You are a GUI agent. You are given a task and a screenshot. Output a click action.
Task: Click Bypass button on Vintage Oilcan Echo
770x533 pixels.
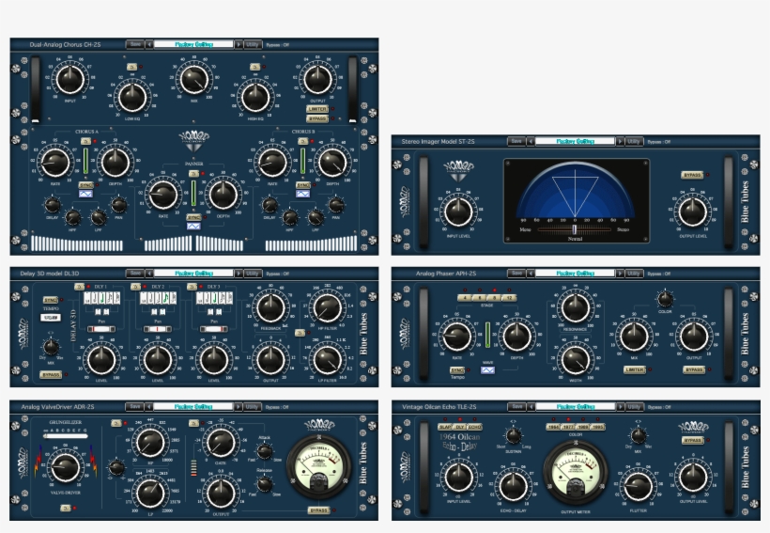click(x=693, y=440)
